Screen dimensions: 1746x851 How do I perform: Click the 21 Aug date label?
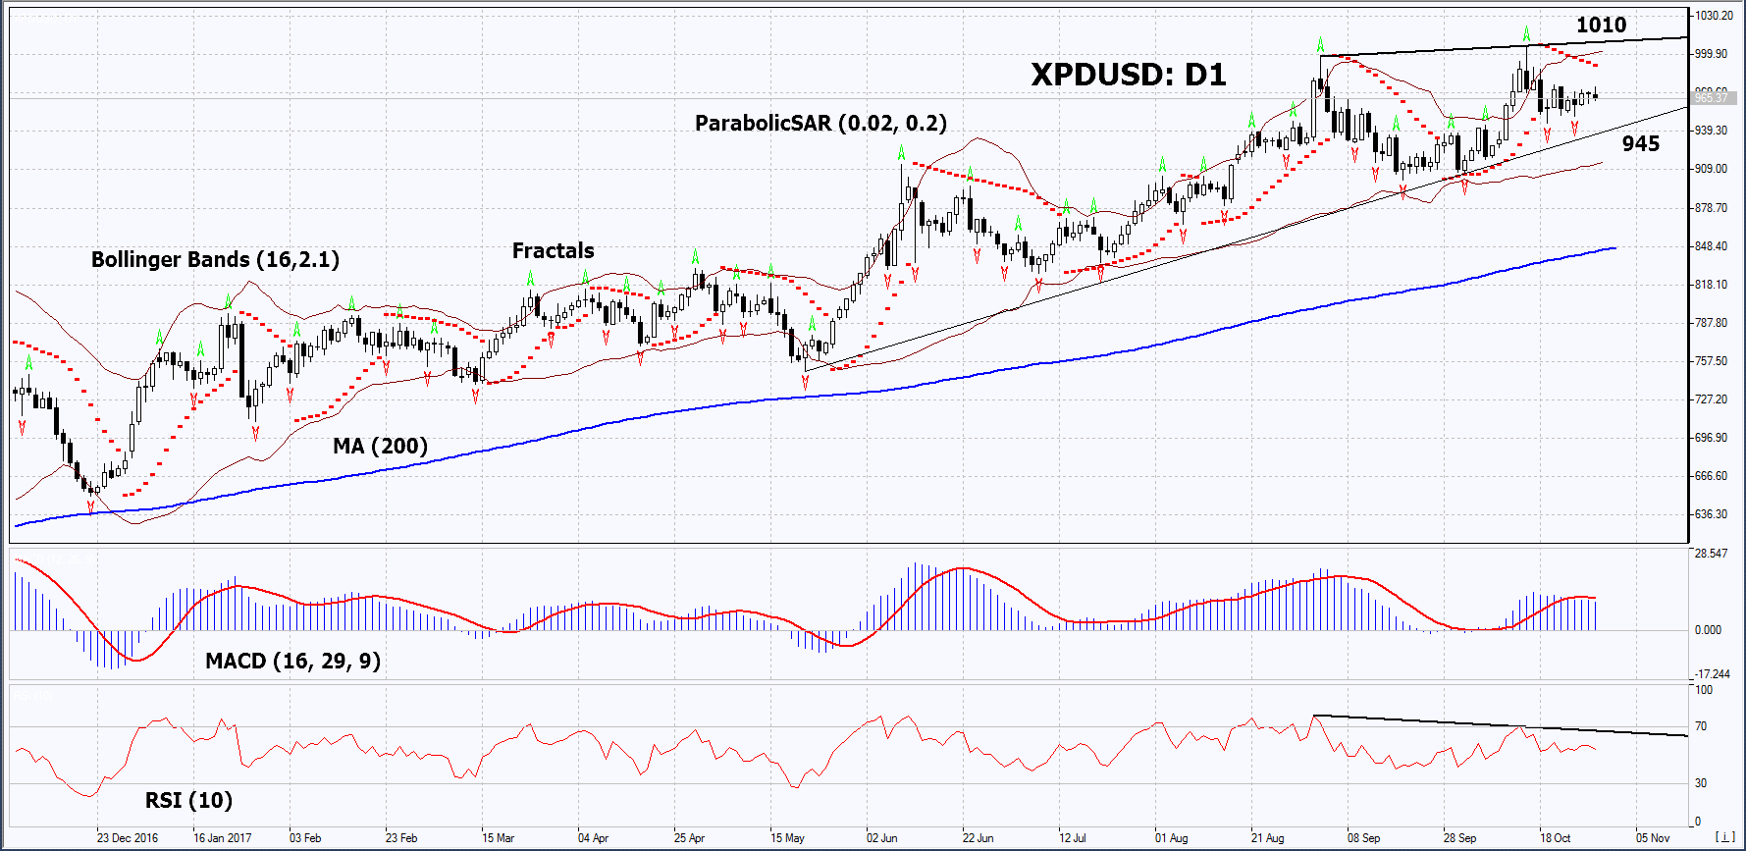[1267, 838]
